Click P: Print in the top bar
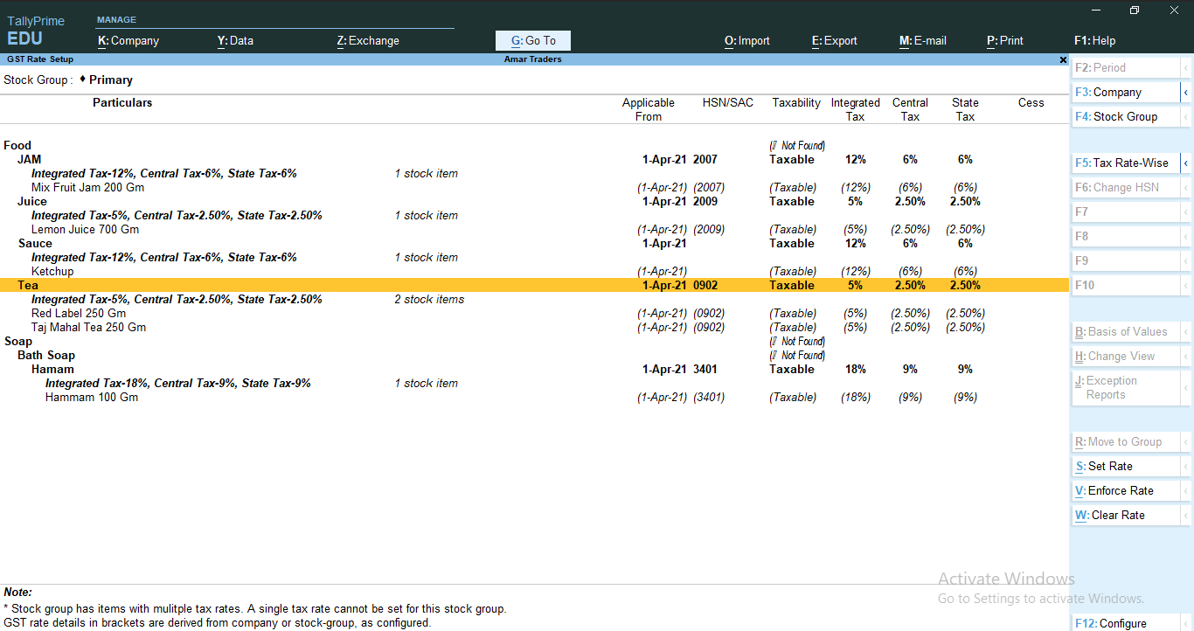 [1004, 40]
